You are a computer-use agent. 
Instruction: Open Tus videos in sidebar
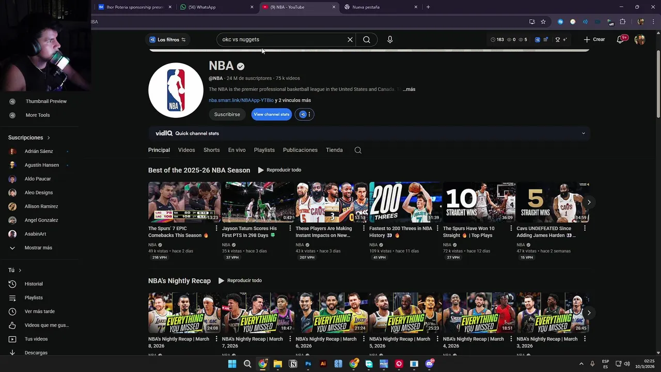click(x=36, y=339)
